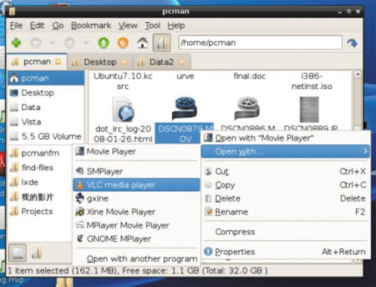Choose Delete from context menu
The image size is (376, 287).
click(x=286, y=198)
